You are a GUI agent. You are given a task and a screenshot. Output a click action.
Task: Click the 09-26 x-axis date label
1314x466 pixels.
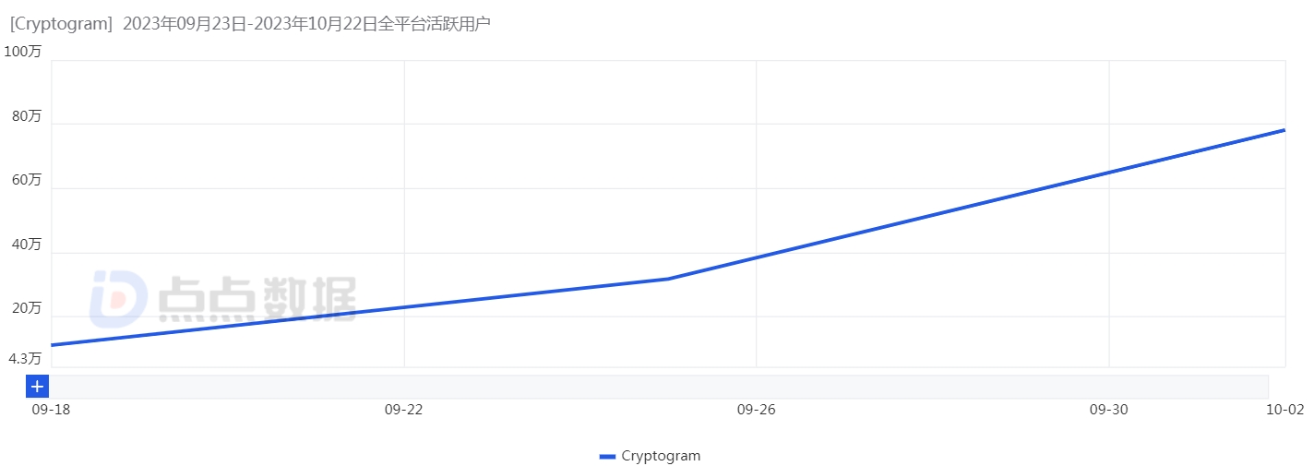[x=756, y=410]
